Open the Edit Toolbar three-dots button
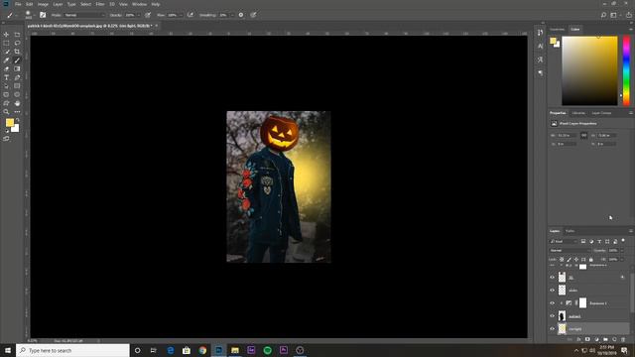This screenshot has width=635, height=357. pyautogui.click(x=17, y=112)
